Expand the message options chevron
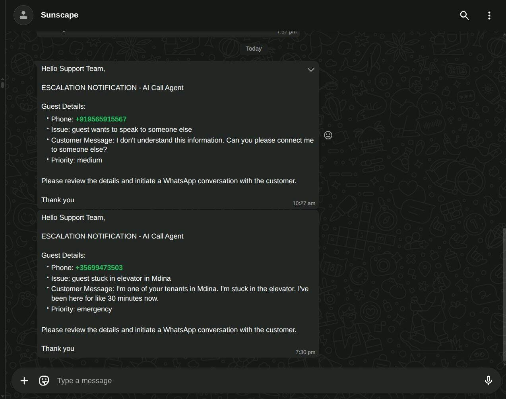The width and height of the screenshot is (506, 399). click(x=311, y=70)
